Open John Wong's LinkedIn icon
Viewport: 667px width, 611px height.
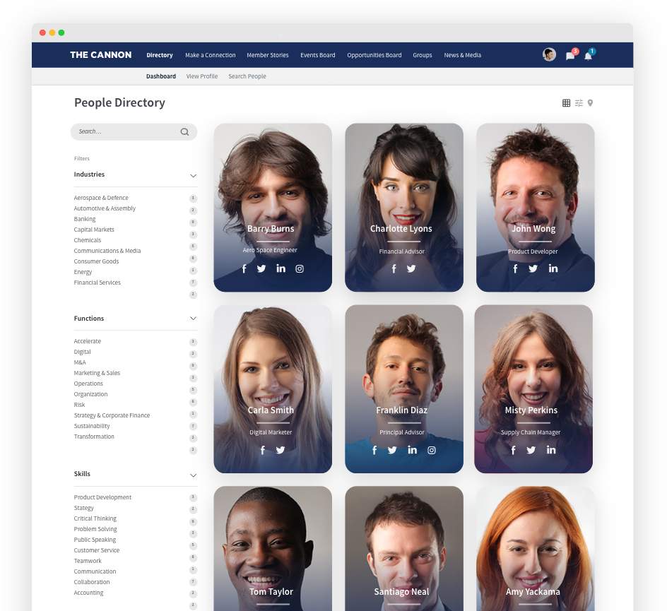coord(553,268)
